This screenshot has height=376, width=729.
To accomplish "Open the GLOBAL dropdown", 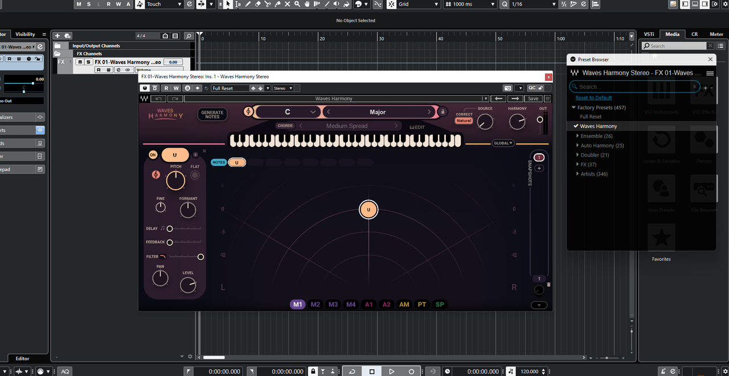I will 503,143.
